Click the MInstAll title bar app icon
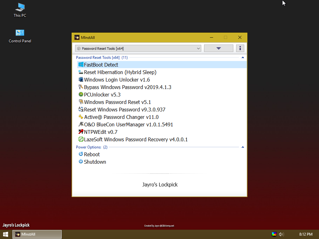Screen dimensions: 319x239 coord(77,37)
